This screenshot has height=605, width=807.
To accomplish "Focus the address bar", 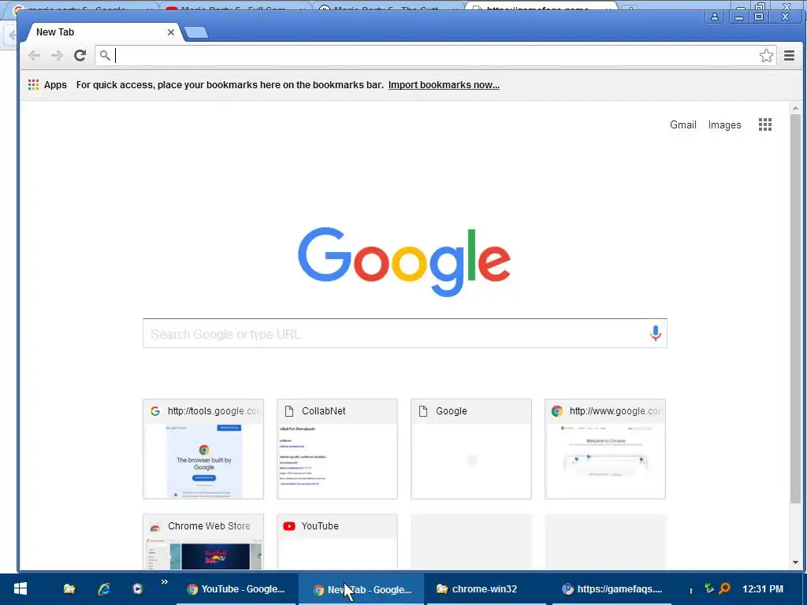I will pos(435,56).
